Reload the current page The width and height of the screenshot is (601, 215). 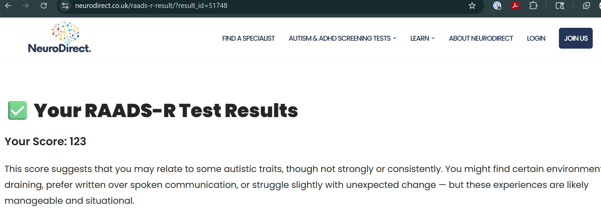coord(44,6)
